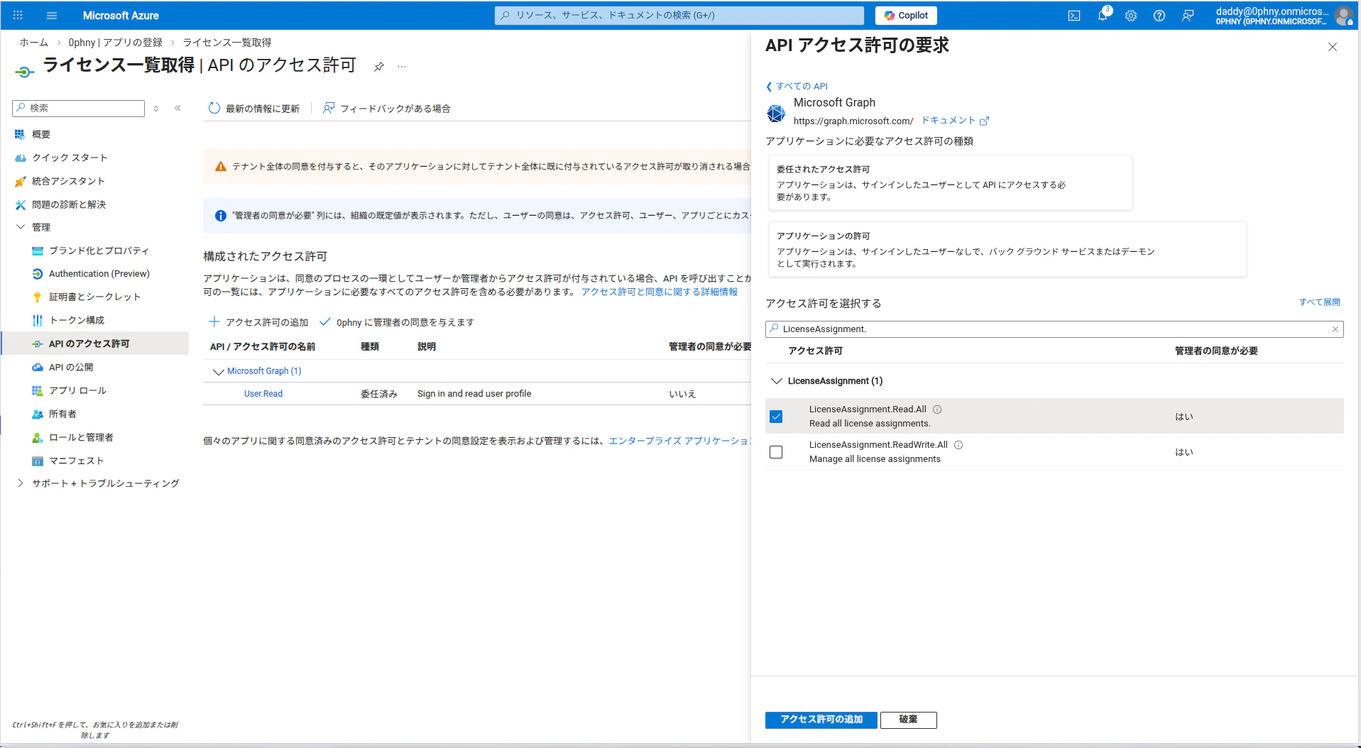Expand サポート + トラブルシューティング section
The height and width of the screenshot is (748, 1361).
(x=21, y=483)
